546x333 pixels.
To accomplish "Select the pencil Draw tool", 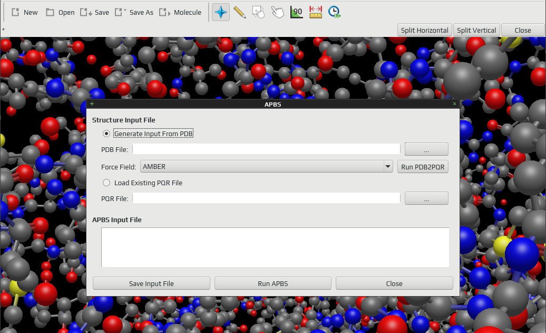I will click(x=240, y=12).
